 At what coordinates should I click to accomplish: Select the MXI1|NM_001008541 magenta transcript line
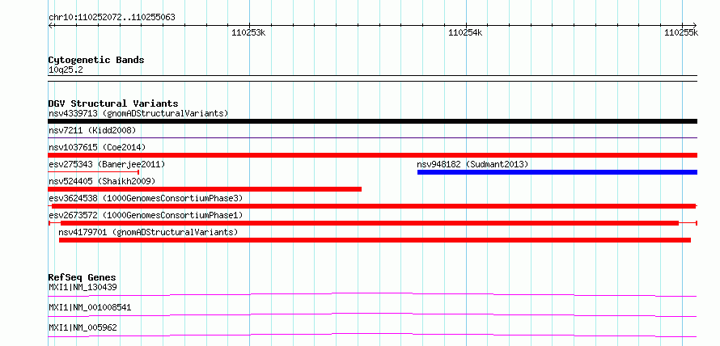click(x=372, y=314)
